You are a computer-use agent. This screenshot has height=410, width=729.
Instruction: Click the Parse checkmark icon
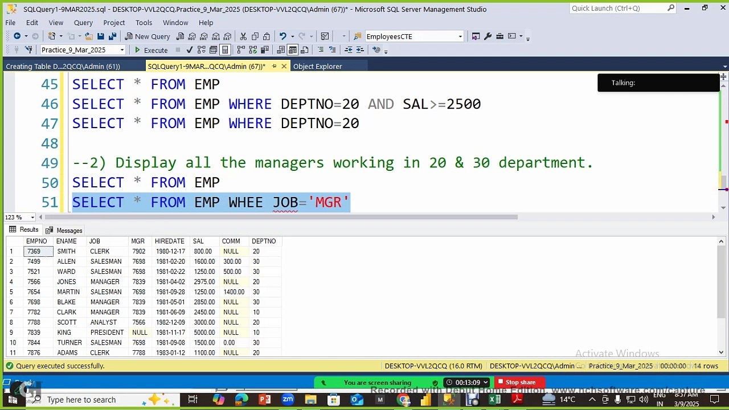[190, 50]
